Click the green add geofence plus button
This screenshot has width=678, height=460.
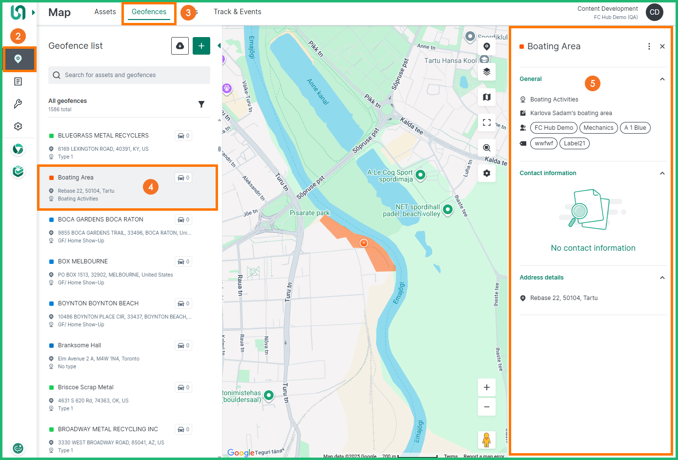[201, 46]
